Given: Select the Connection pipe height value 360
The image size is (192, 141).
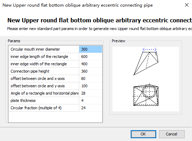Looking at the screenshot, I should (x=90, y=71).
